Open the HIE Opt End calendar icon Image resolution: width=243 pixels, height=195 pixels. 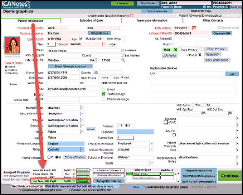[x=230, y=113]
